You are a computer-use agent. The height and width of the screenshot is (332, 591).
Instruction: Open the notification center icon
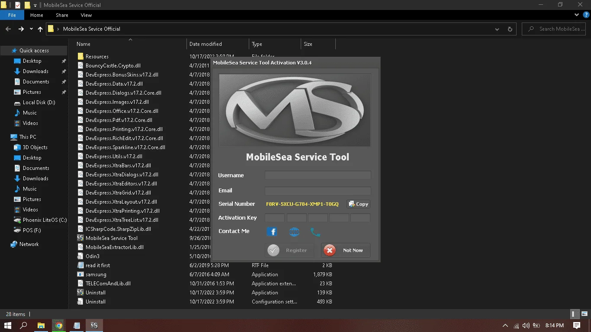[577, 326]
